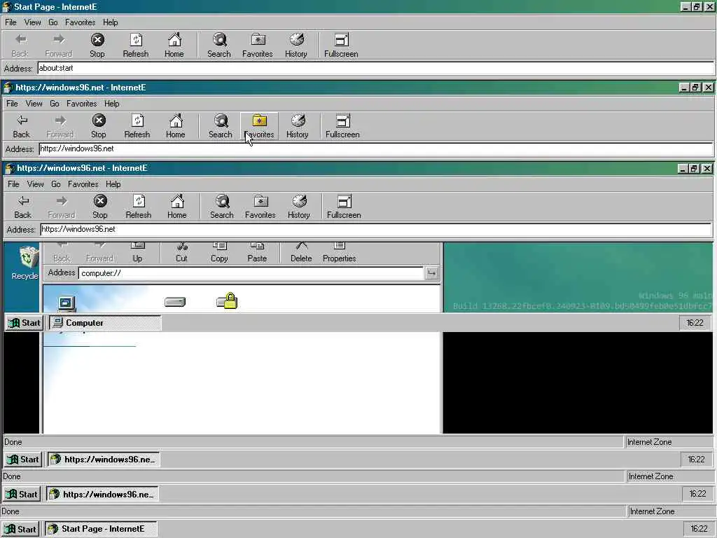Click the Start button beside Computer task
The width and height of the screenshot is (717, 538).
coord(25,322)
